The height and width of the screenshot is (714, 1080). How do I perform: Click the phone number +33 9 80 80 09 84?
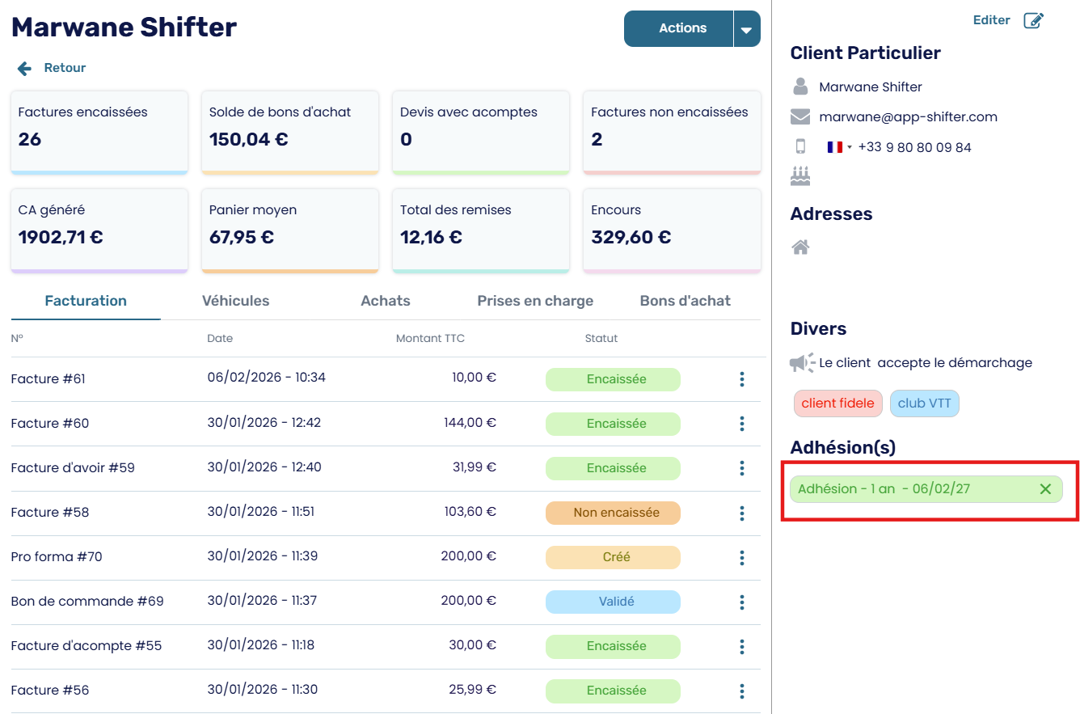914,147
